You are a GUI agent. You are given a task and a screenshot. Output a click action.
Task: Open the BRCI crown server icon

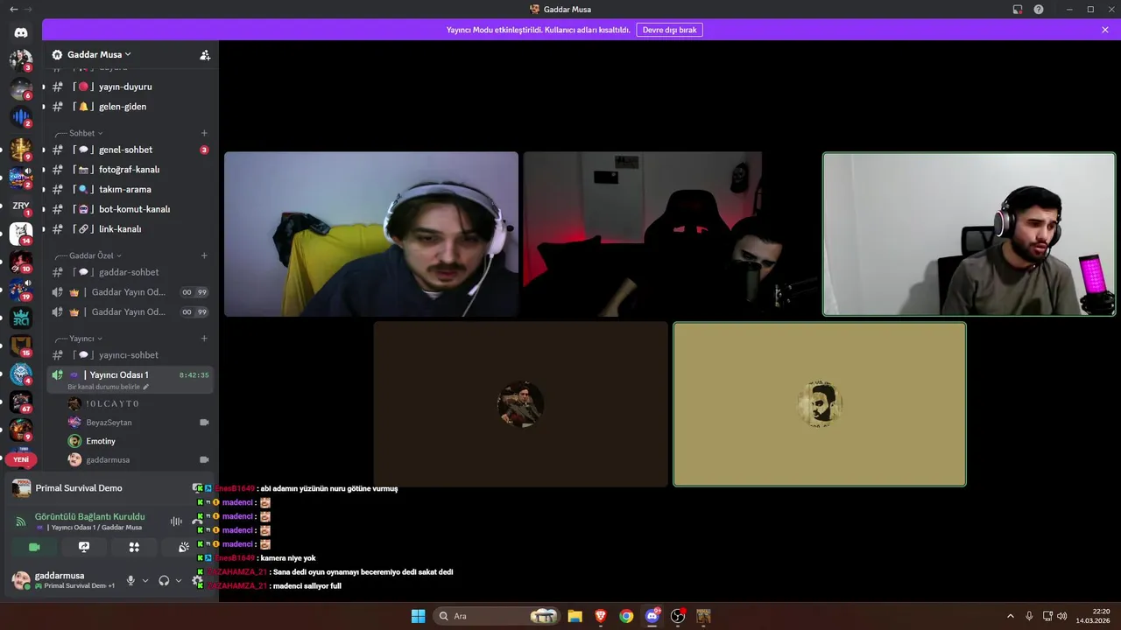coord(21,318)
